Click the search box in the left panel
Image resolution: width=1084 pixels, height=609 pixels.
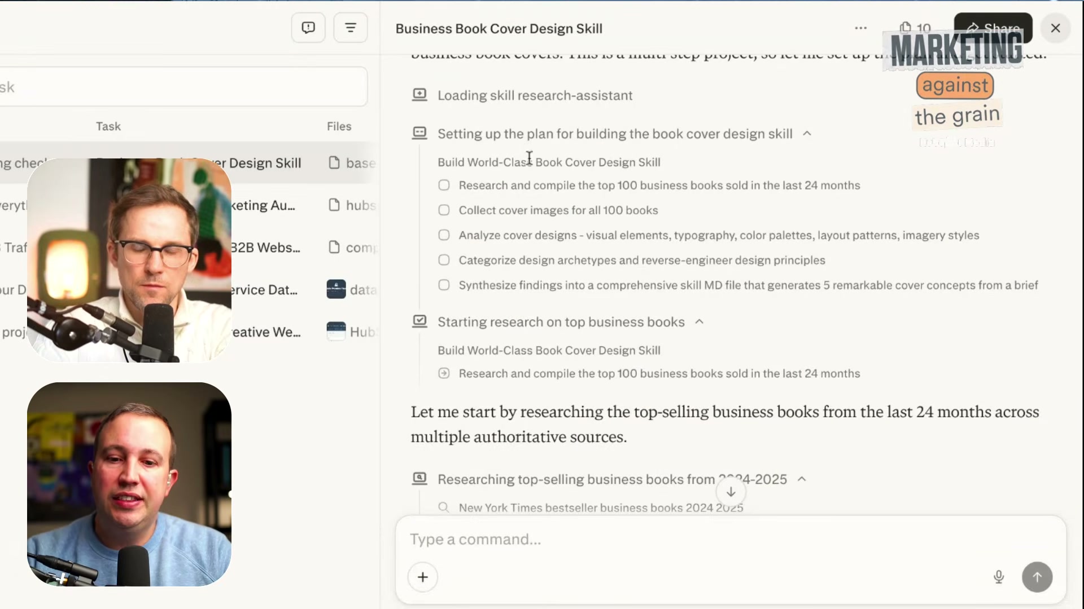(x=183, y=87)
